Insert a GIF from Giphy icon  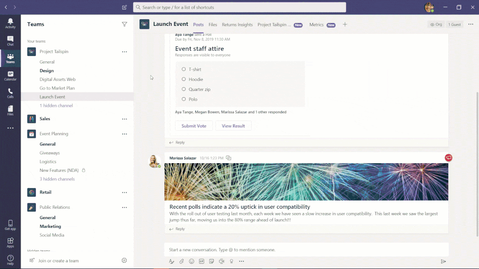pyautogui.click(x=201, y=261)
